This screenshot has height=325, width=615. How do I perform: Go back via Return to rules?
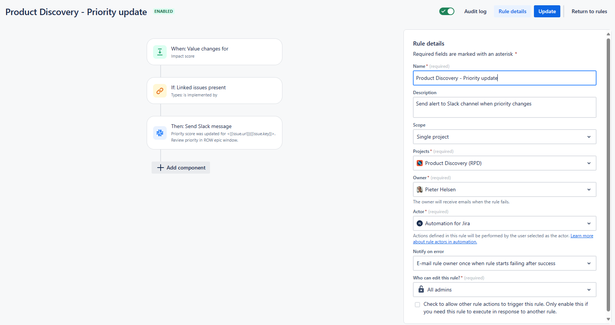589,11
